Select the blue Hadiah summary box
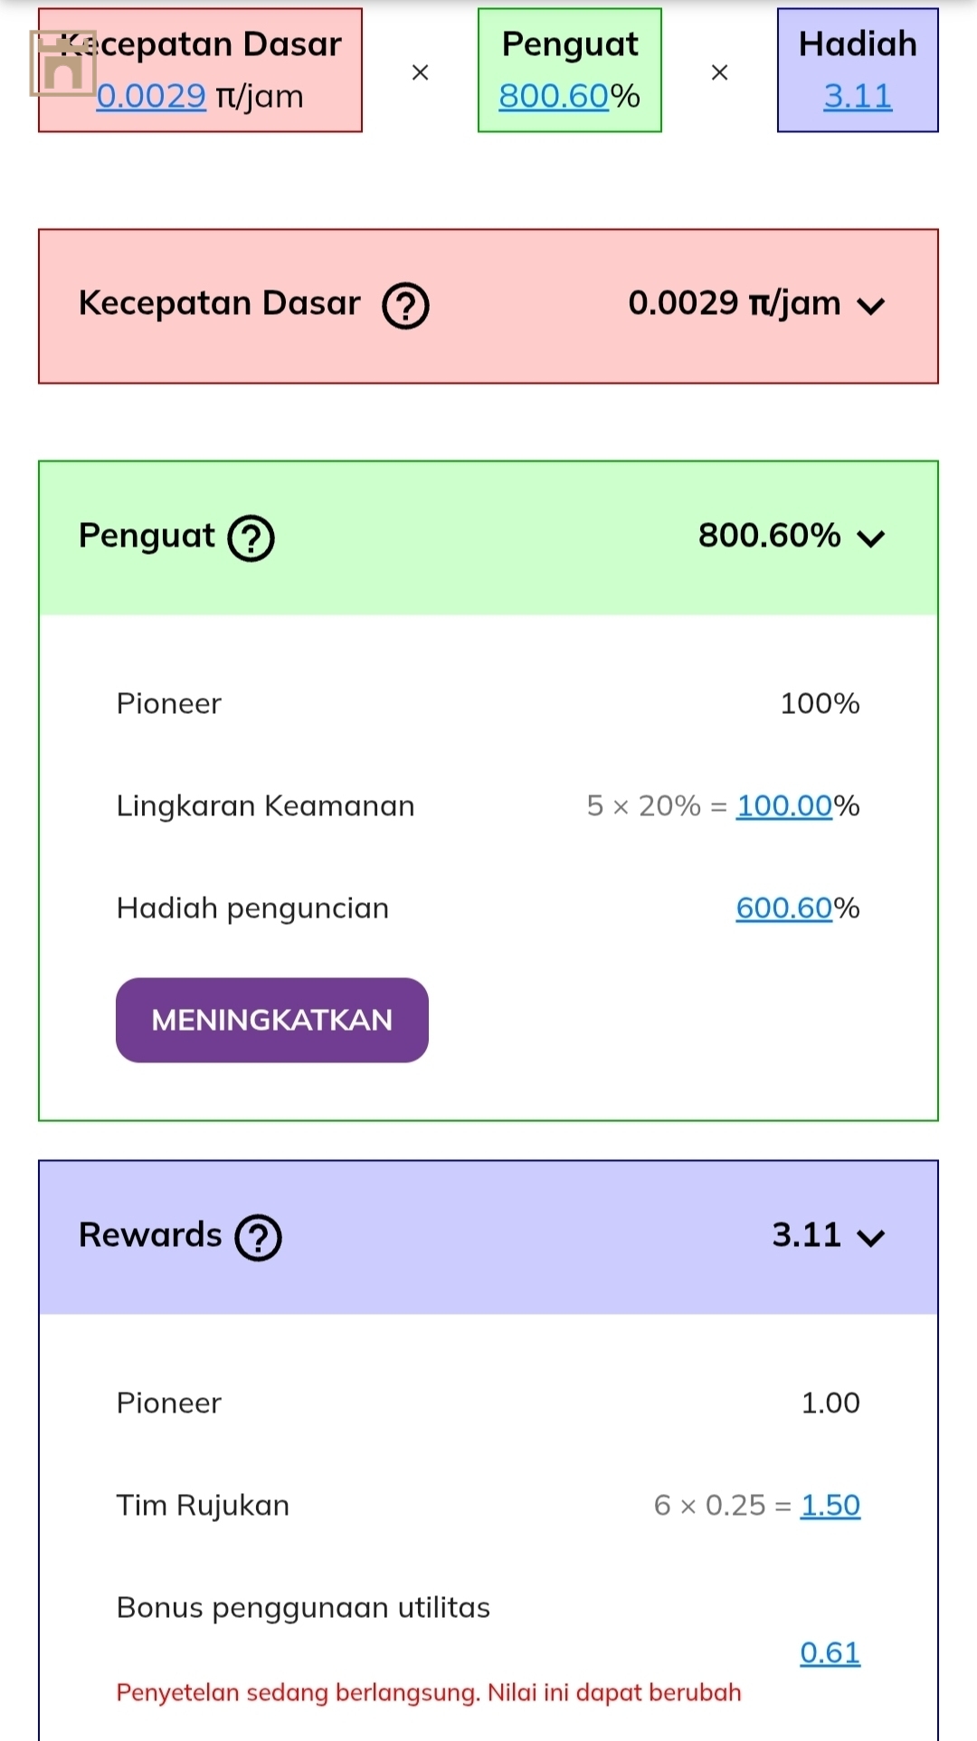The height and width of the screenshot is (1741, 977). [x=858, y=71]
